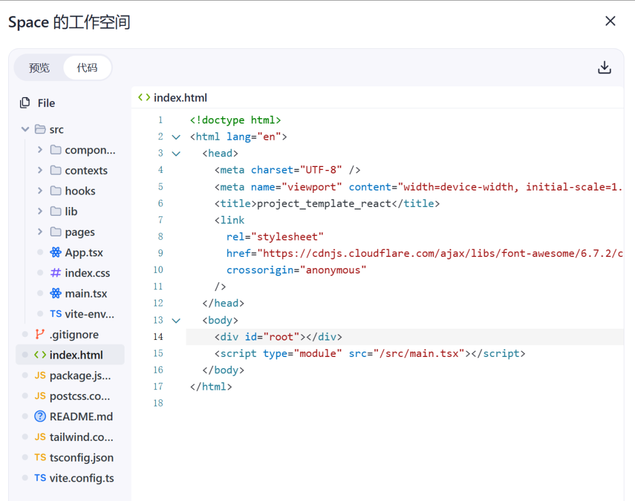Open index.css file name in the tree
Screen dimensions: 635x501
click(88, 273)
